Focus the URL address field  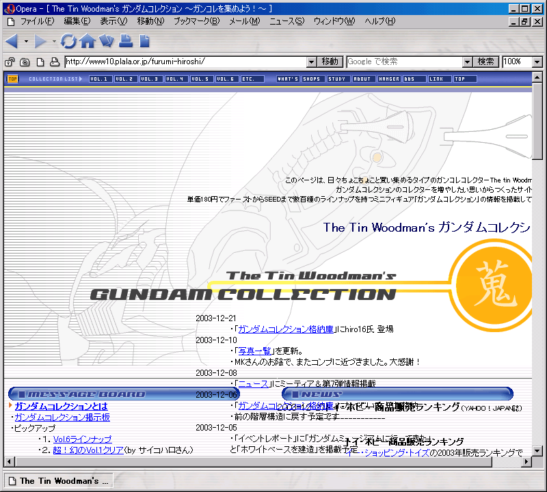point(186,62)
